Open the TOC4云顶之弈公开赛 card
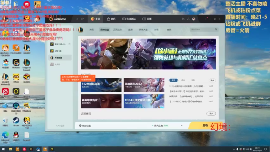This screenshot has height=152, width=270. tap(144, 101)
